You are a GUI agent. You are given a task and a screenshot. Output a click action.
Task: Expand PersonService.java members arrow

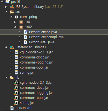click(20, 32)
